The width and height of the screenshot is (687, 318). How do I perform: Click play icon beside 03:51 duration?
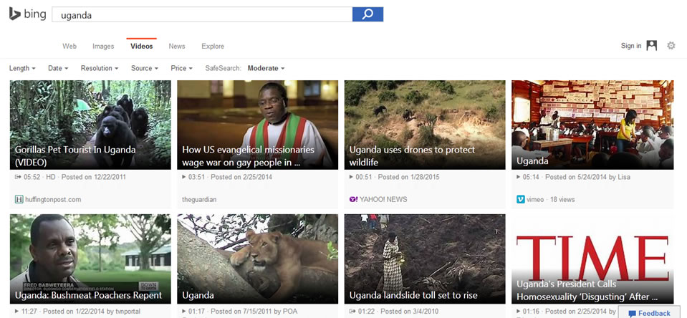point(184,177)
